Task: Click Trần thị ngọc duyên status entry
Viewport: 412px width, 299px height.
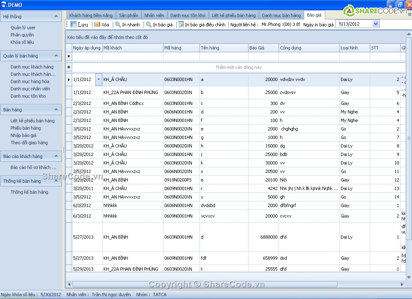Action: pos(111,295)
